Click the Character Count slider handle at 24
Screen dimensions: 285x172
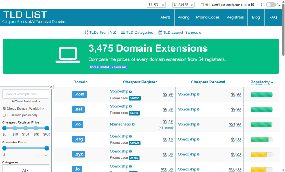tap(47, 148)
